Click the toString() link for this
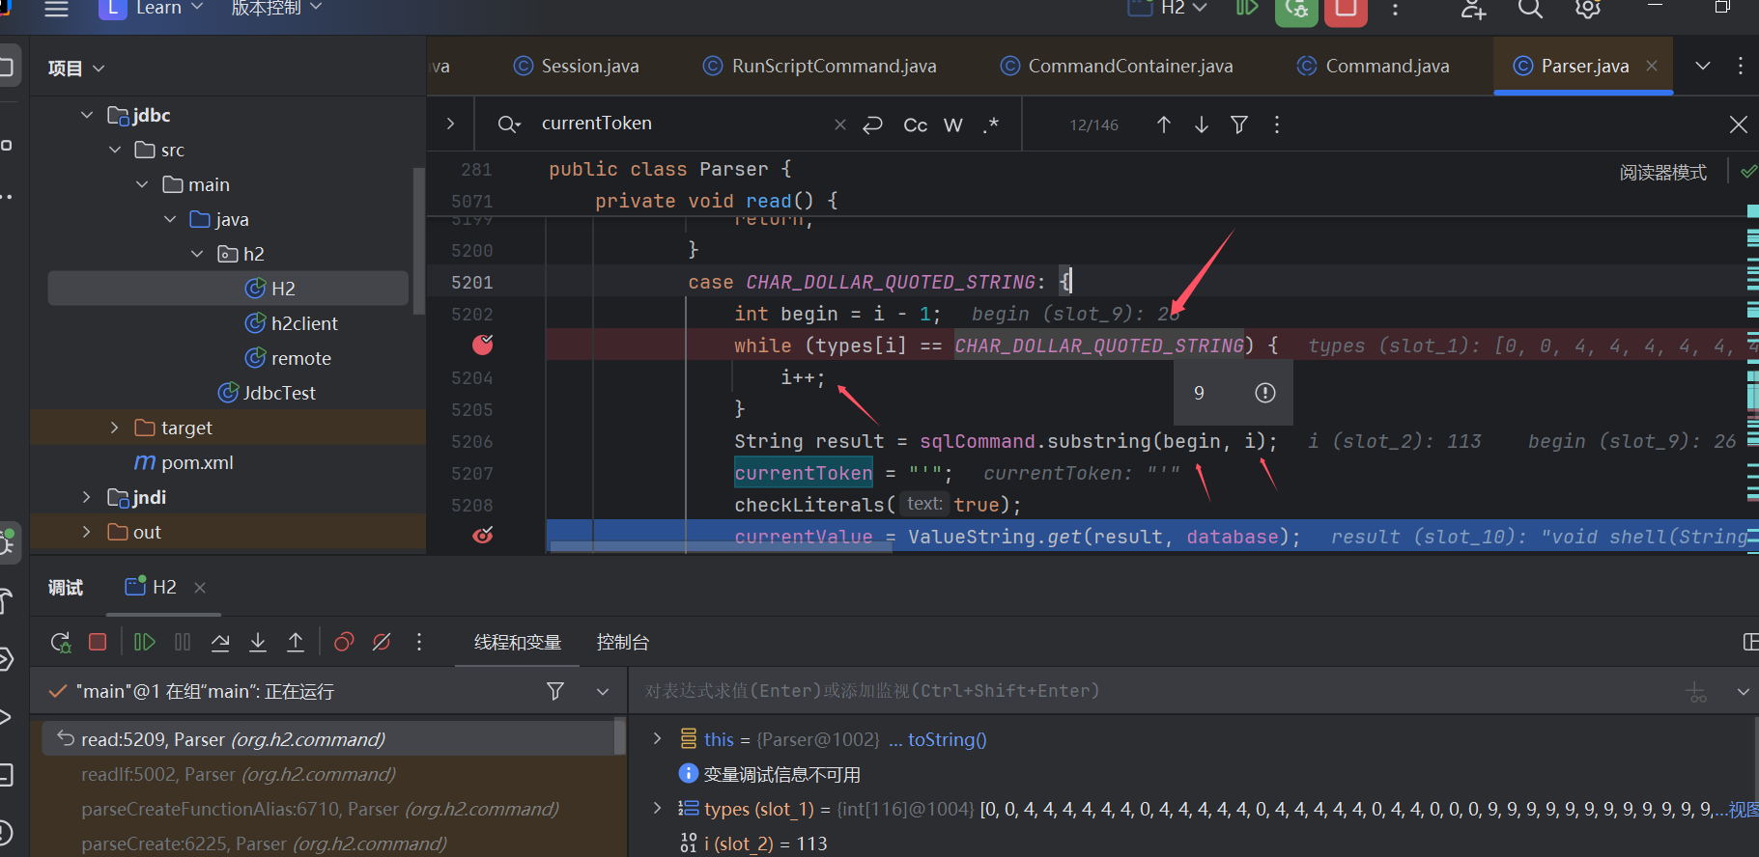1759x857 pixels. [947, 739]
